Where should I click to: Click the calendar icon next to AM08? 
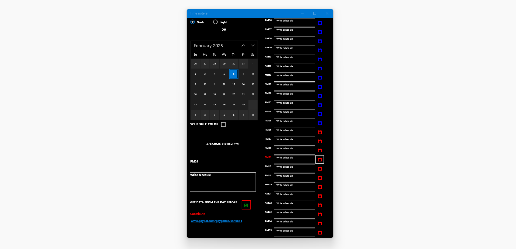320,41
